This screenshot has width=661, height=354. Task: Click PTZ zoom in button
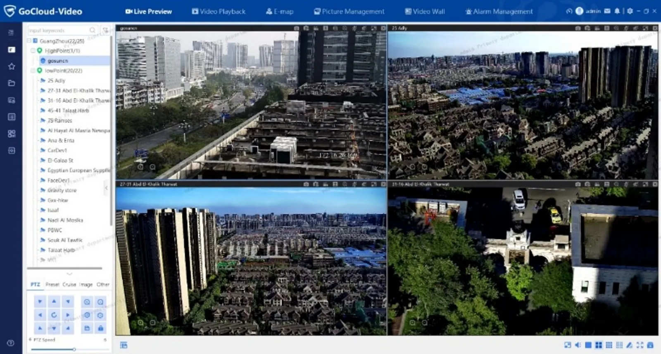click(87, 302)
